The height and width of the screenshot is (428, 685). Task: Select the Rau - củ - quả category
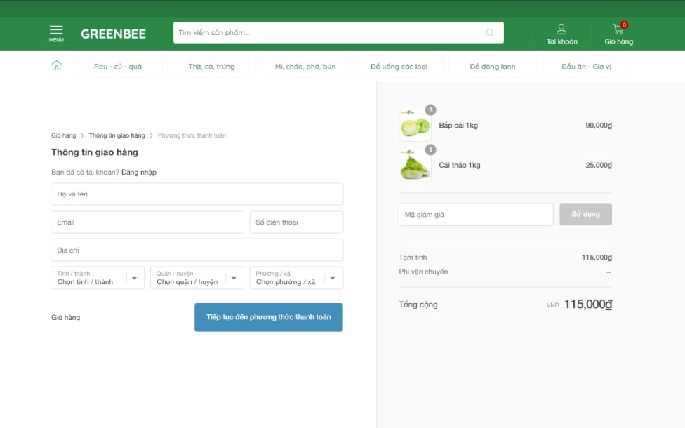tap(118, 67)
